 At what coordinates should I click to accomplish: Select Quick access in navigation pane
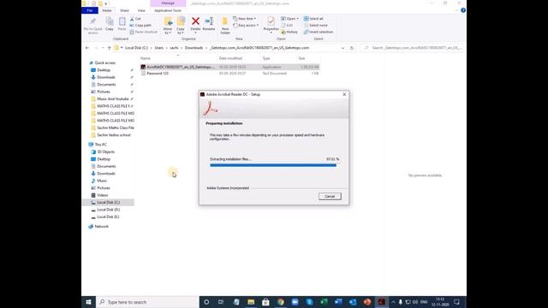click(x=104, y=62)
